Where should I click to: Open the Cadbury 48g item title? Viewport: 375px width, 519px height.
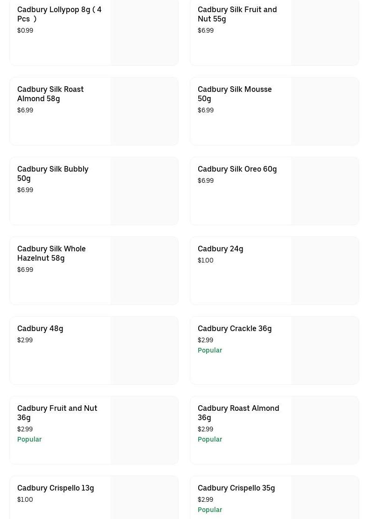tap(40, 328)
